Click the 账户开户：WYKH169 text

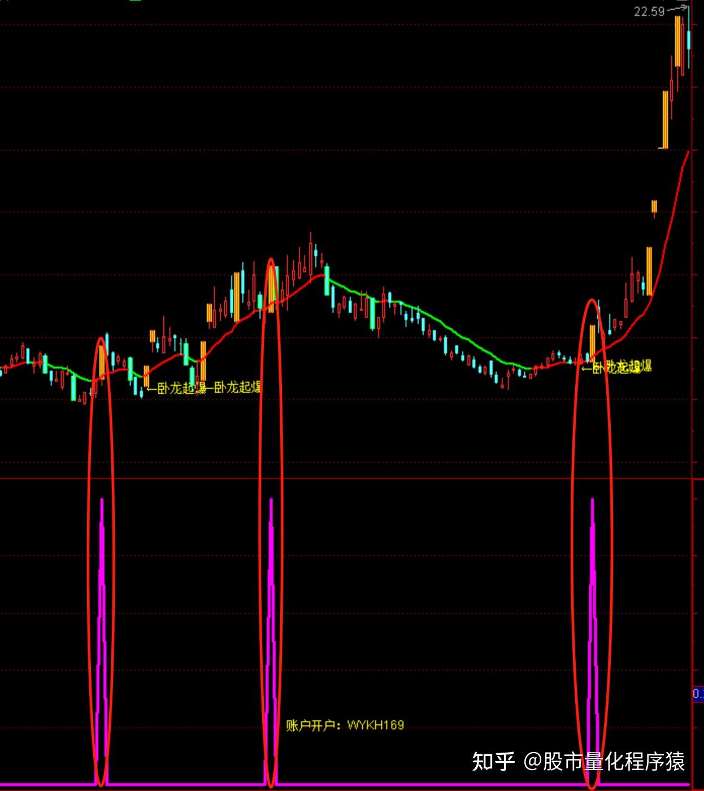click(345, 725)
